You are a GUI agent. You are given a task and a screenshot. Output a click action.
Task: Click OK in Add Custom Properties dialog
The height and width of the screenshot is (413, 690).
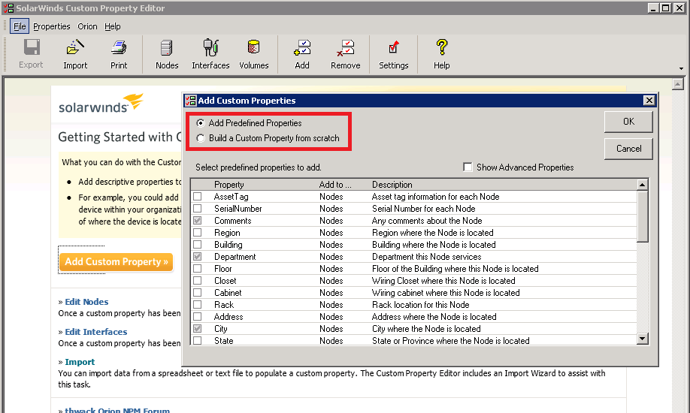click(x=628, y=122)
